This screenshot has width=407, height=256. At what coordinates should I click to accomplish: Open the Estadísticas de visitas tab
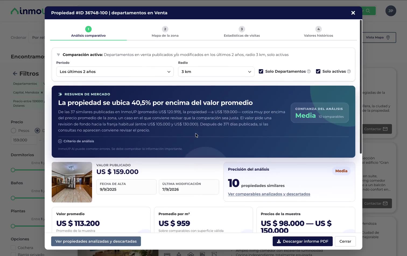point(242,32)
